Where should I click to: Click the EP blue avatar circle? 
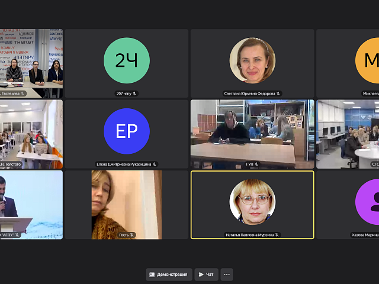[127, 131]
